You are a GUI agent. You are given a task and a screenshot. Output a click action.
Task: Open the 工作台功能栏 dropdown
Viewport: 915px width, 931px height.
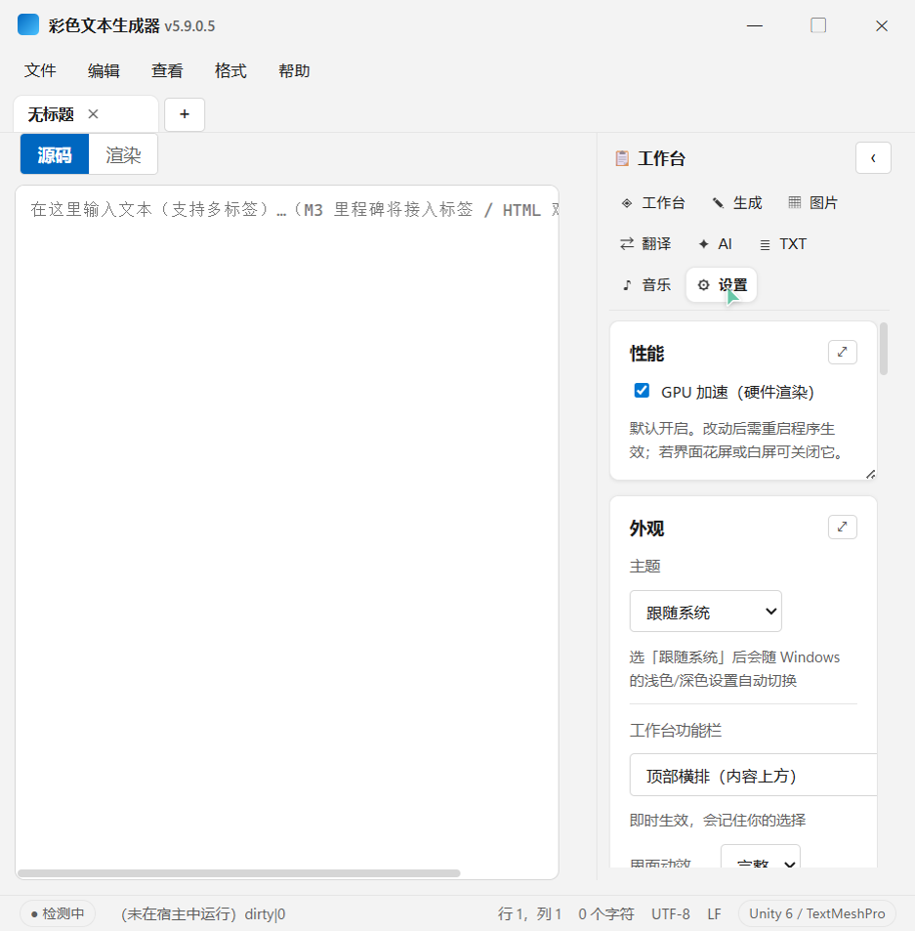[x=753, y=775]
